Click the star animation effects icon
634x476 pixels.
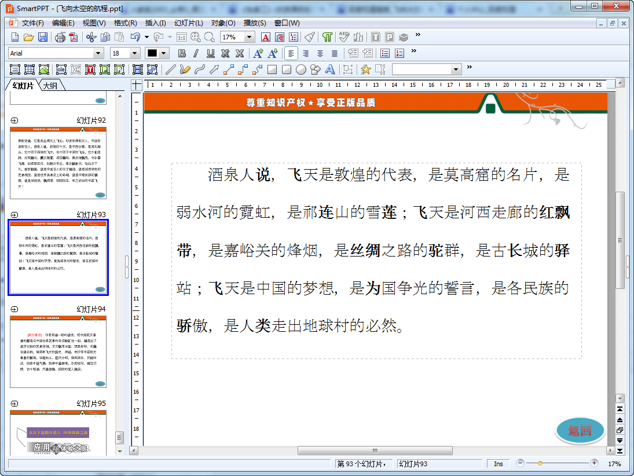tap(365, 69)
